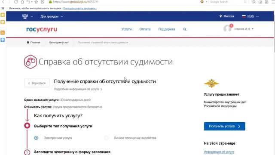Open Подробная информация об услуге link
The image size is (275, 155).
[x=78, y=89]
